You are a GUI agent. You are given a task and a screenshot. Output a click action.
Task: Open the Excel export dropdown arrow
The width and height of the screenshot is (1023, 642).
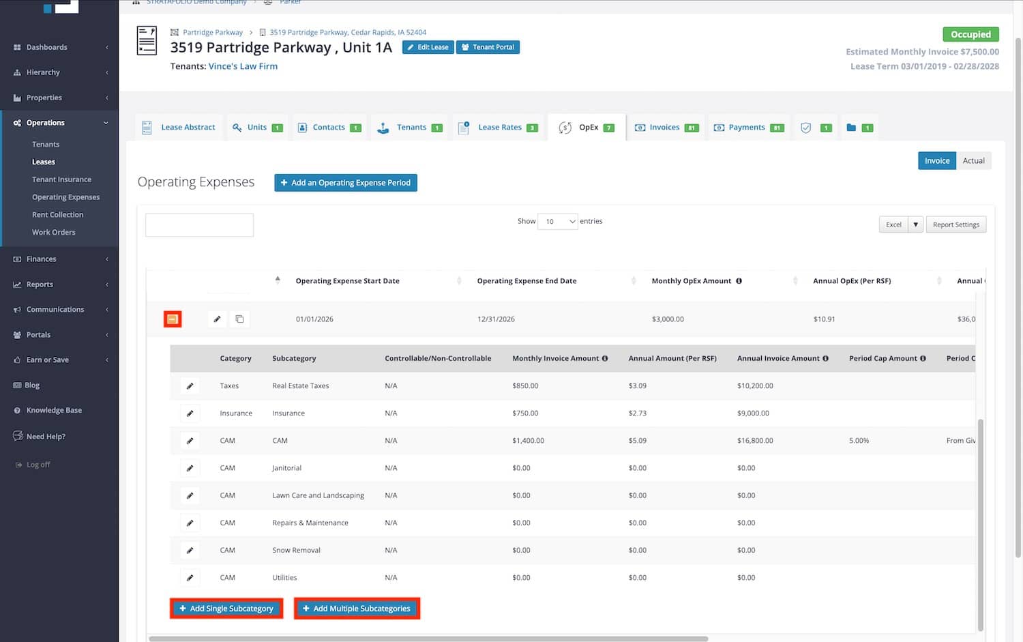pos(915,224)
